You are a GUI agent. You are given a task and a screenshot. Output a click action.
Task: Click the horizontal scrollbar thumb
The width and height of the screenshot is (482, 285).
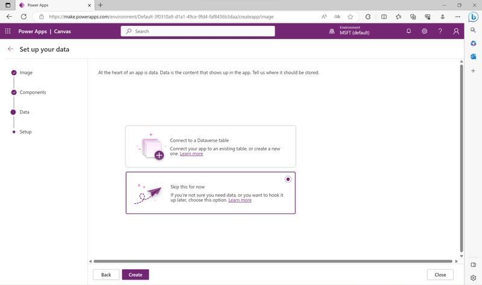(x=273, y=262)
